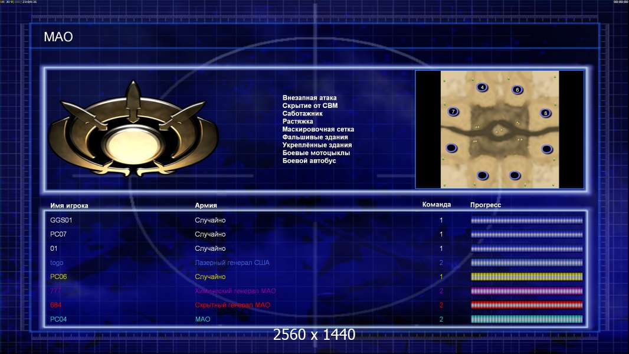This screenshot has height=354, width=629.
Task: Click the Внезапная атака ability text
Action: 309,98
